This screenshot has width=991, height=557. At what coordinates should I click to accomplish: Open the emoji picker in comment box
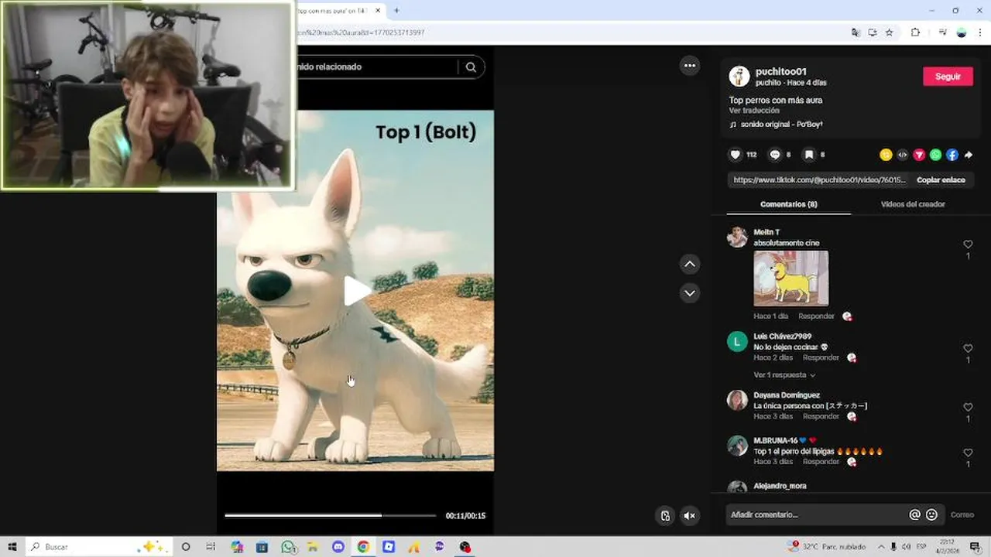pyautogui.click(x=931, y=514)
